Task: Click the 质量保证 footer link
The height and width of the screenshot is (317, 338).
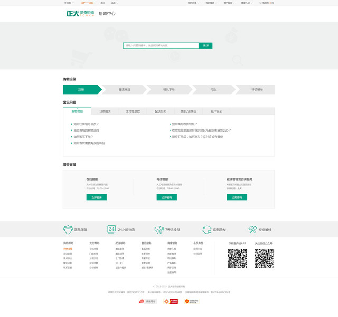Action: click(x=146, y=258)
